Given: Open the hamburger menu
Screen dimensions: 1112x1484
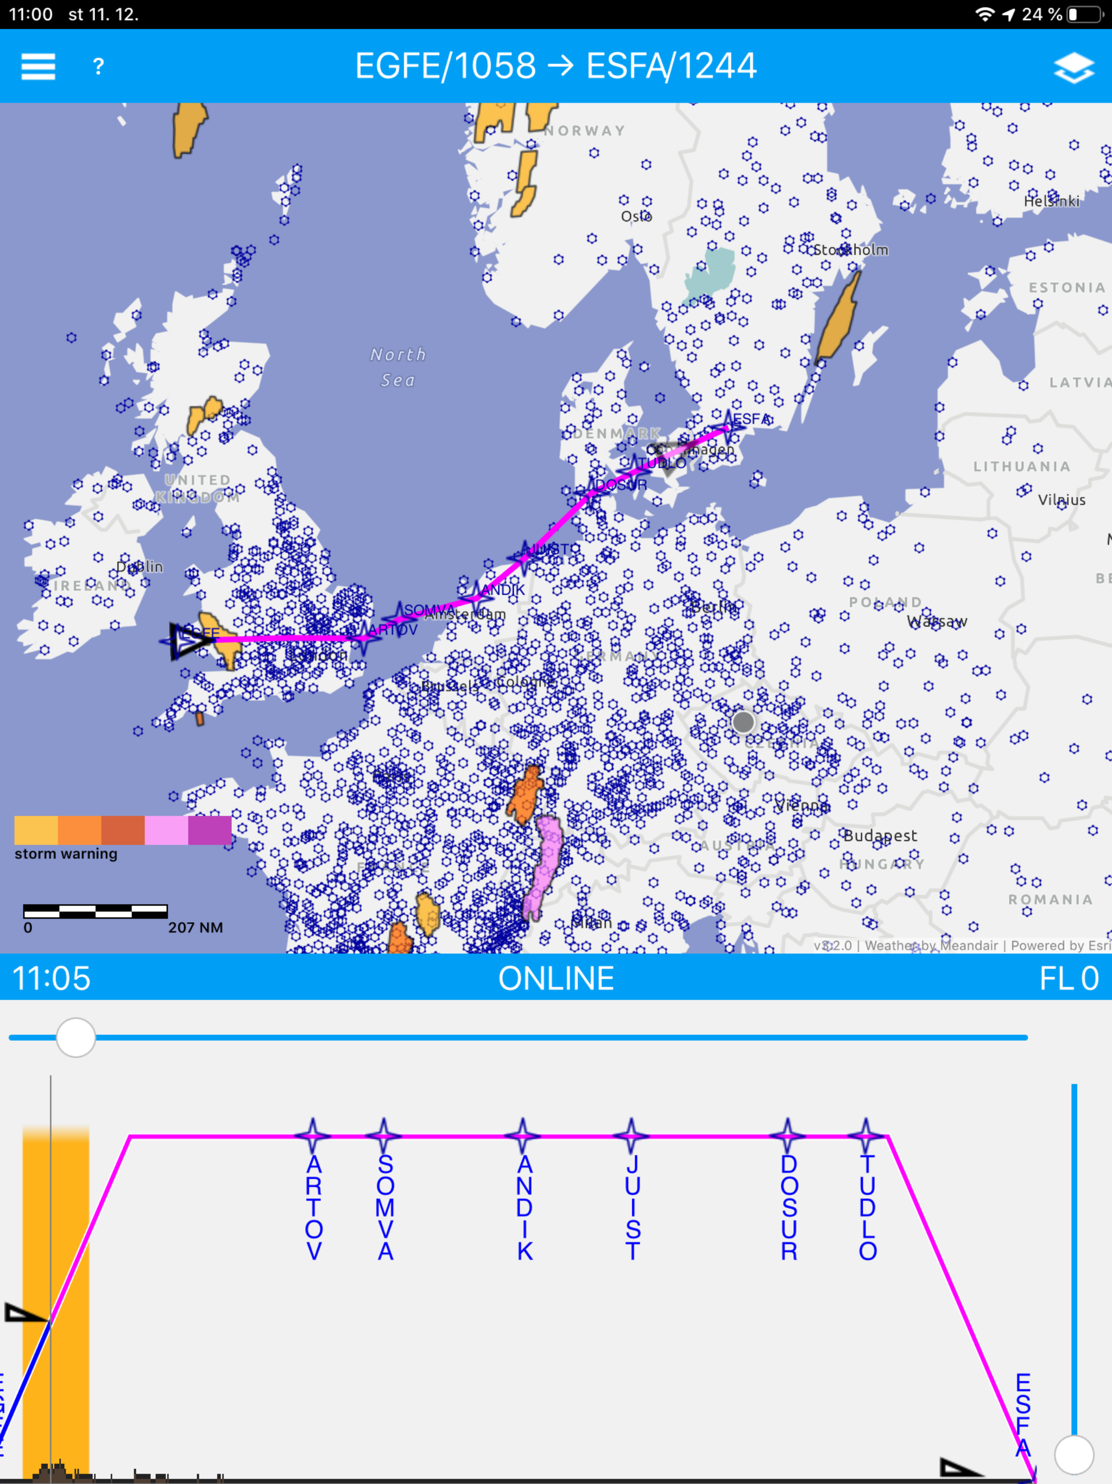Looking at the screenshot, I should tap(37, 66).
